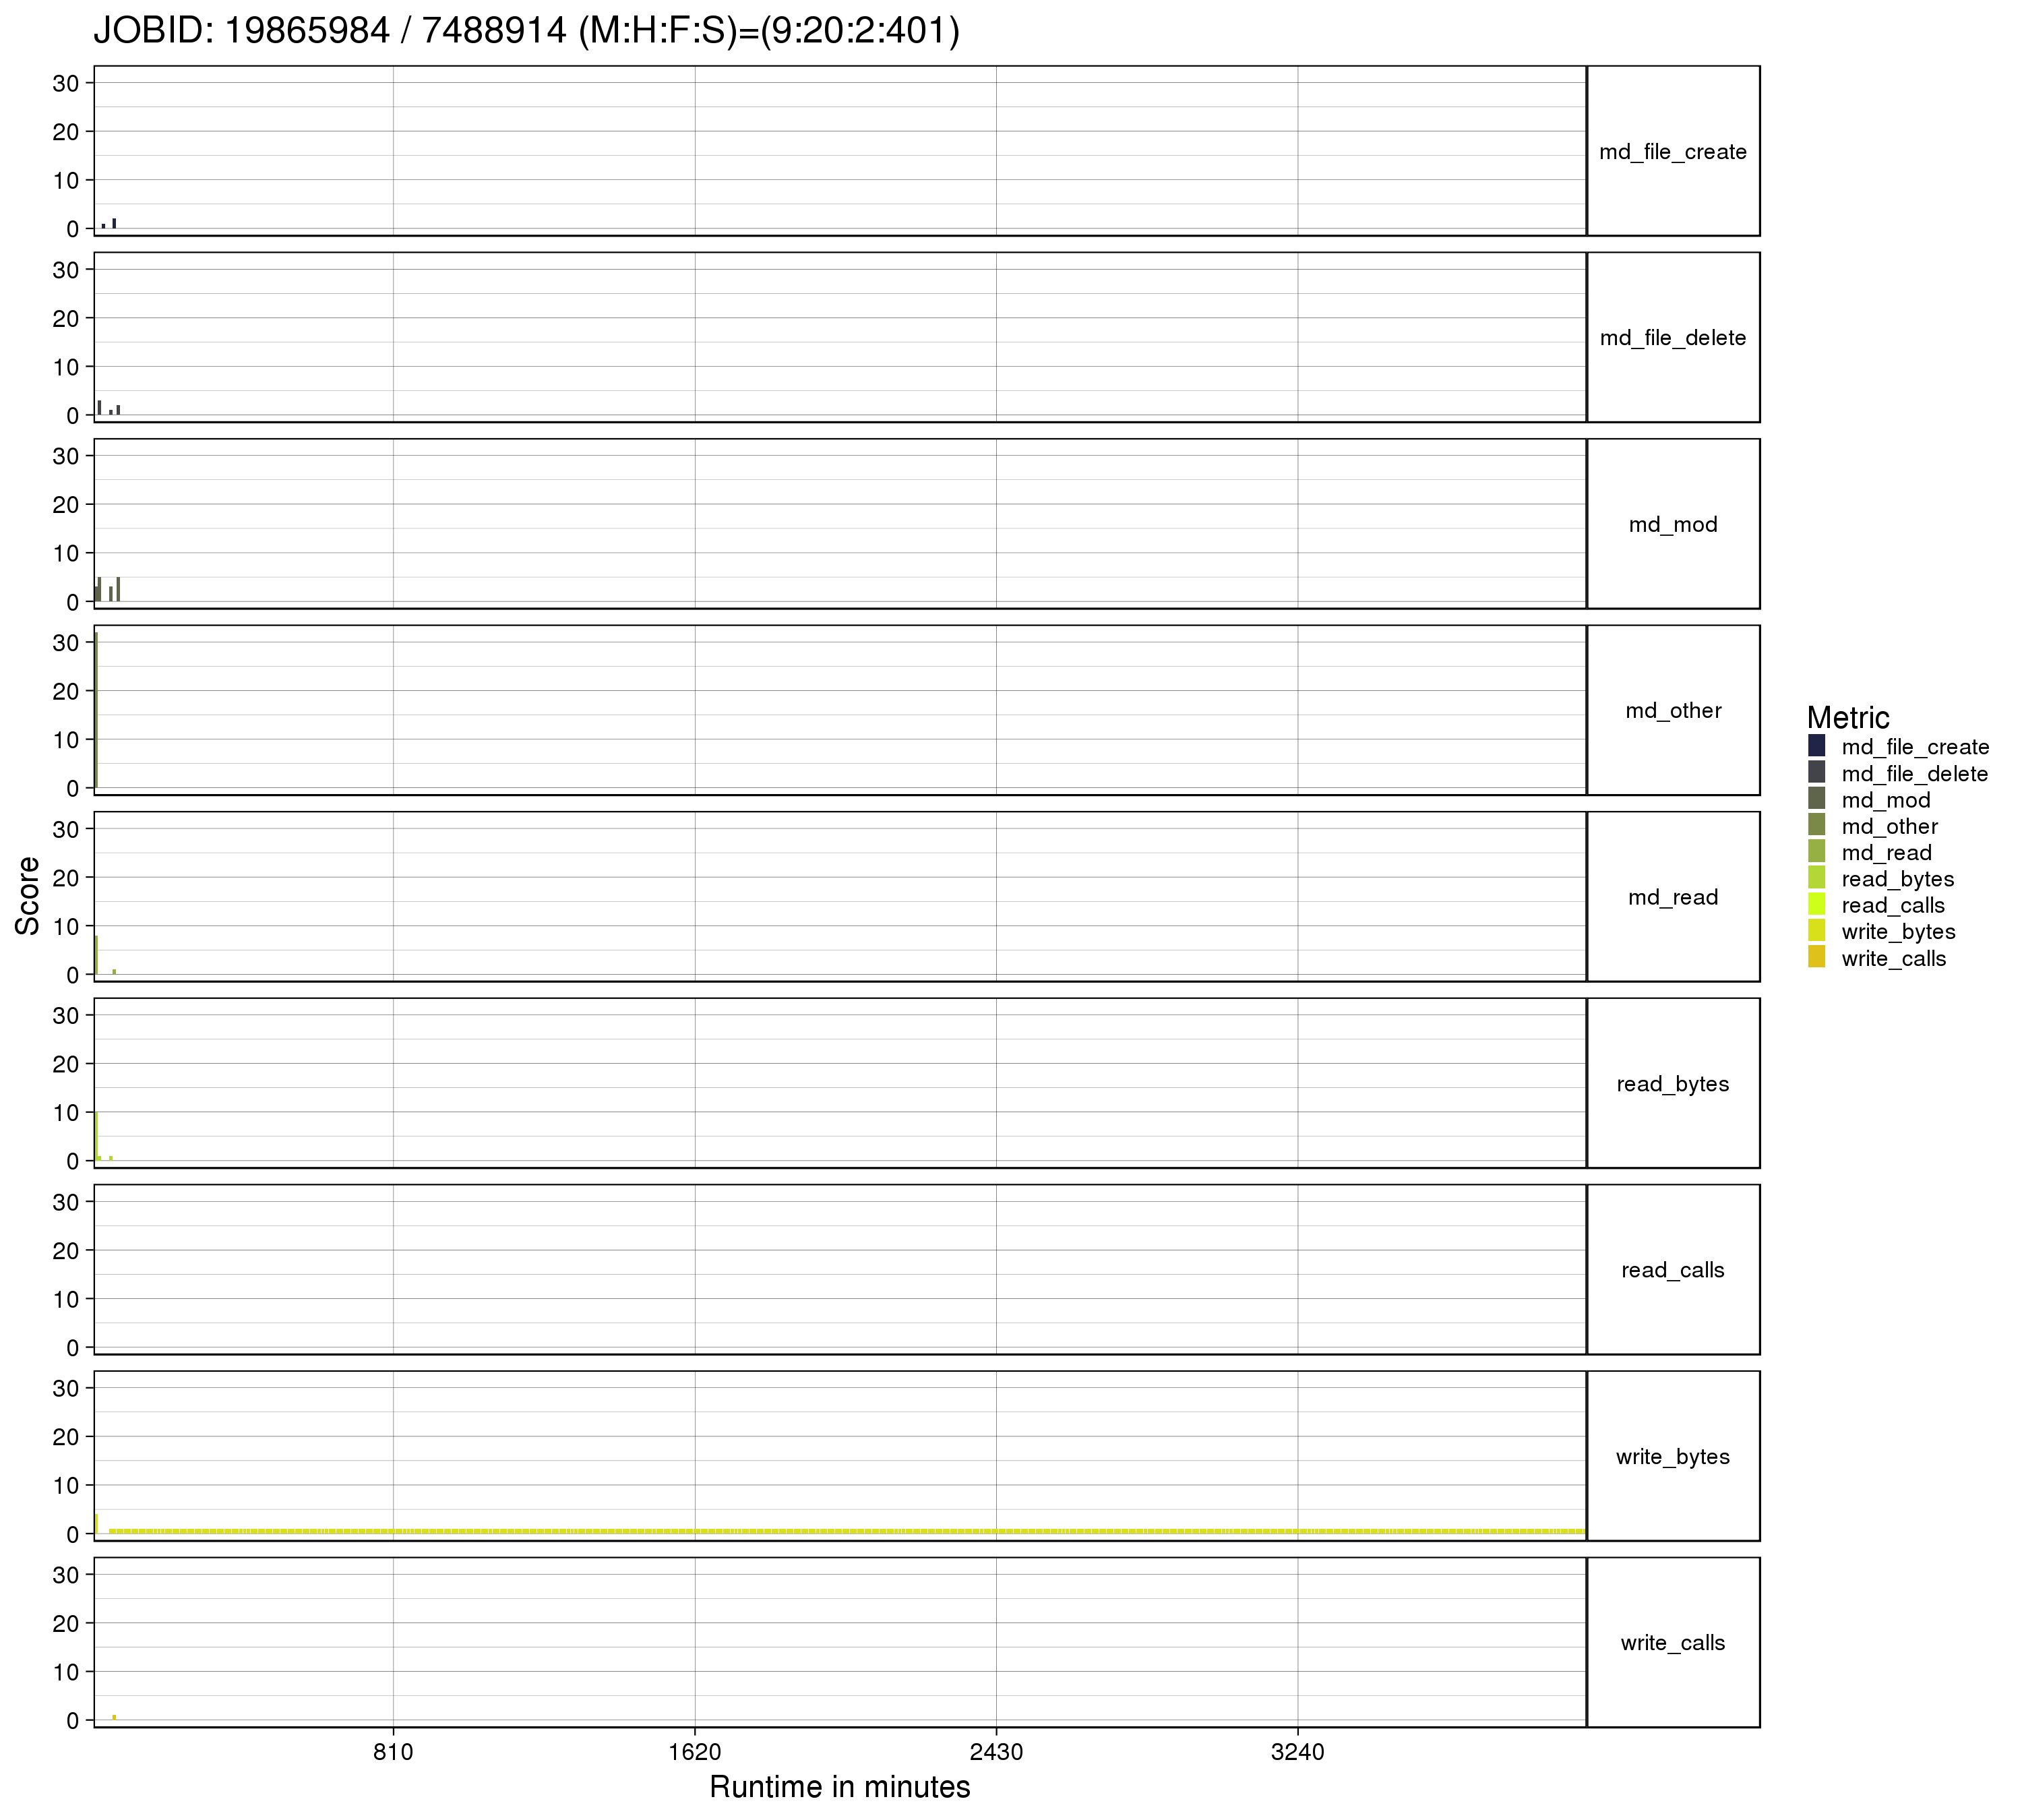Click the md_file_delete legend color swatch
Screen dimensions: 2022x1820
tap(1816, 773)
